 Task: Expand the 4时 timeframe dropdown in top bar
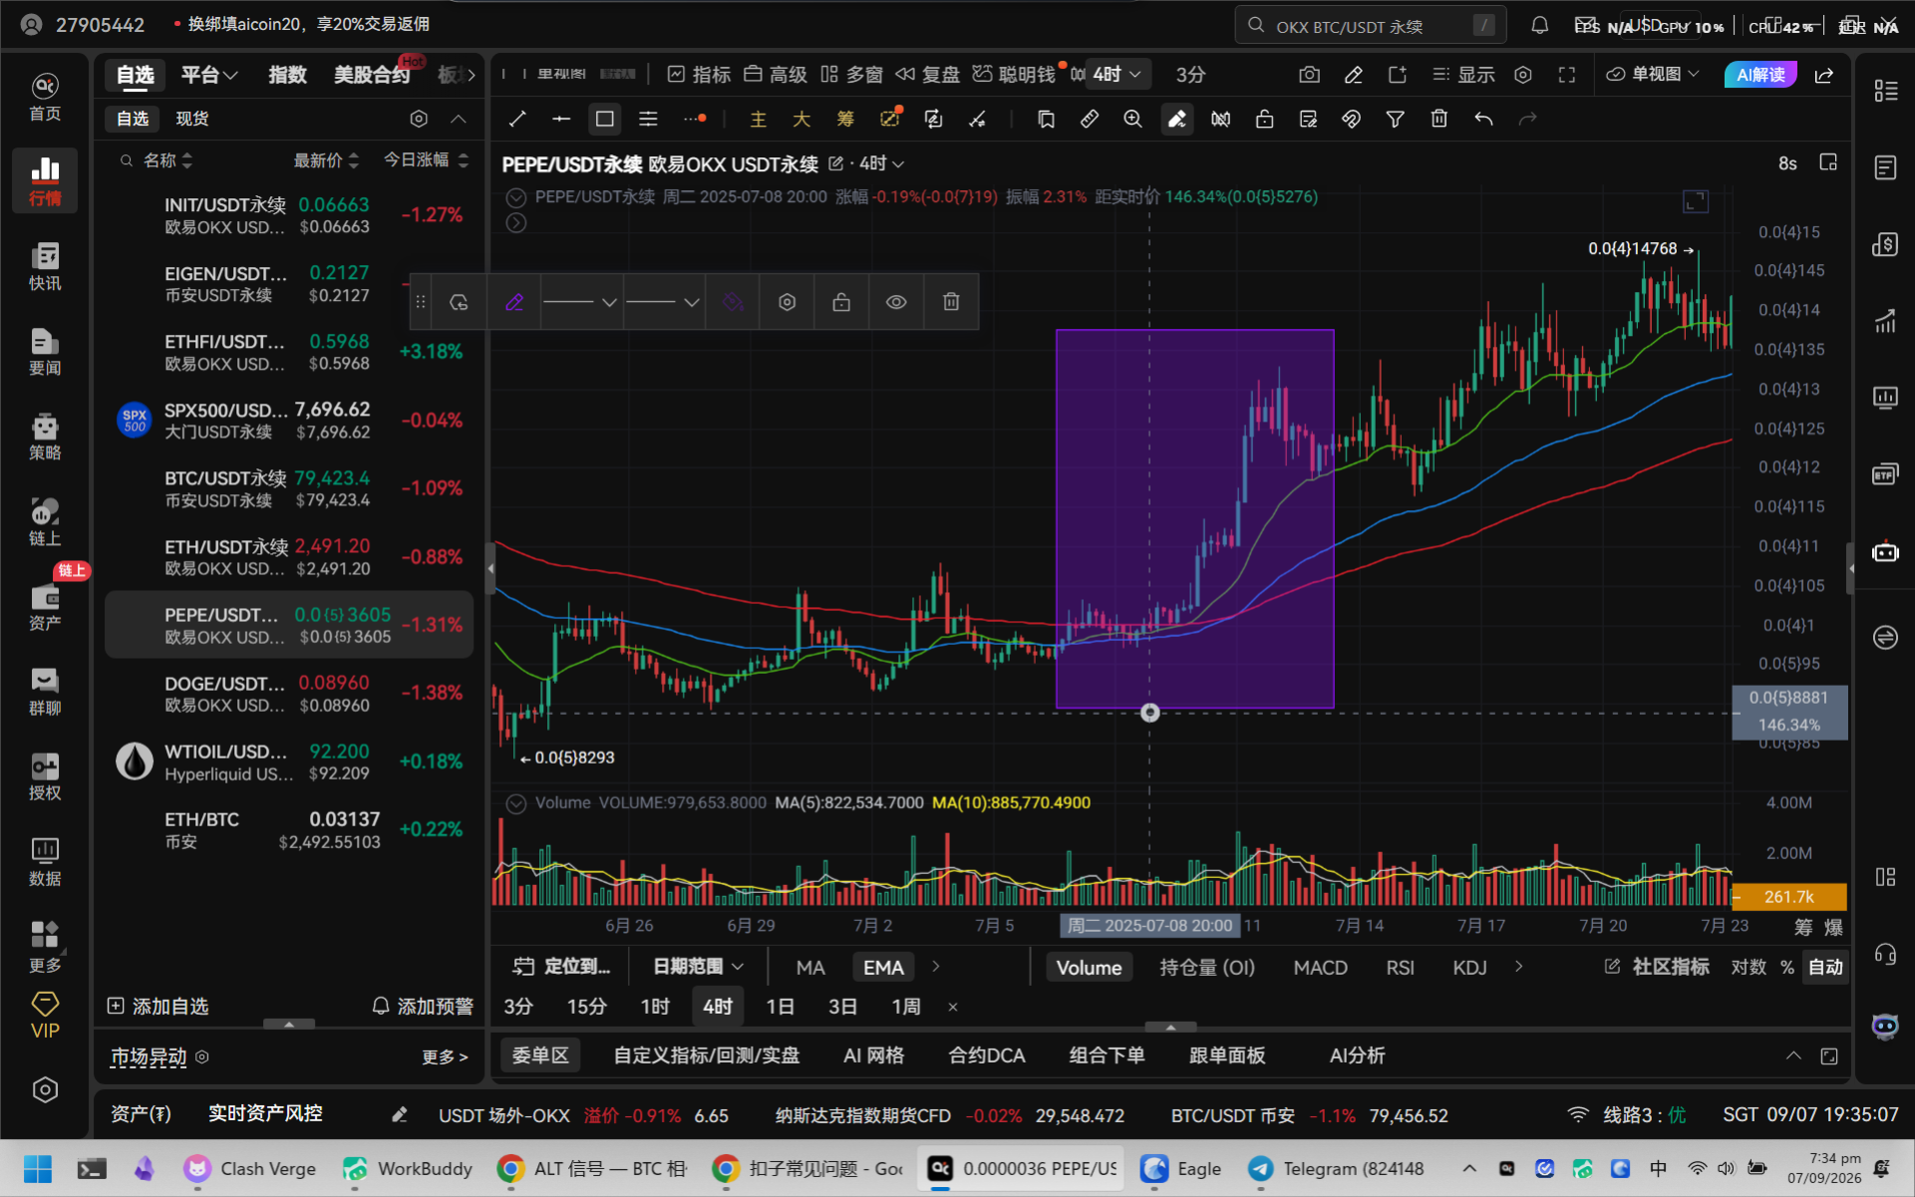pos(1117,75)
